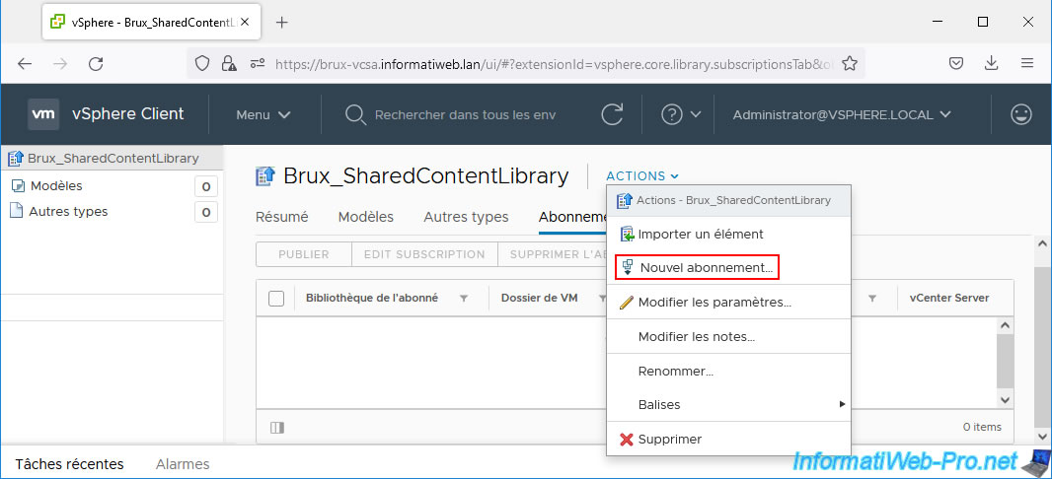Viewport: 1052px width, 479px height.
Task: Click the browser URL address field
Action: [555, 64]
